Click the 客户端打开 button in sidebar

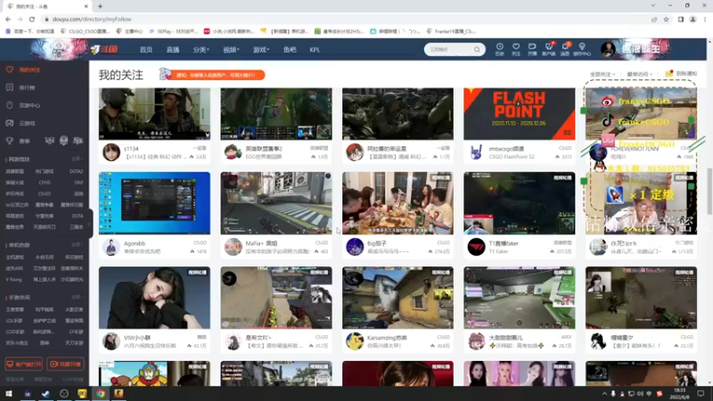coord(24,364)
